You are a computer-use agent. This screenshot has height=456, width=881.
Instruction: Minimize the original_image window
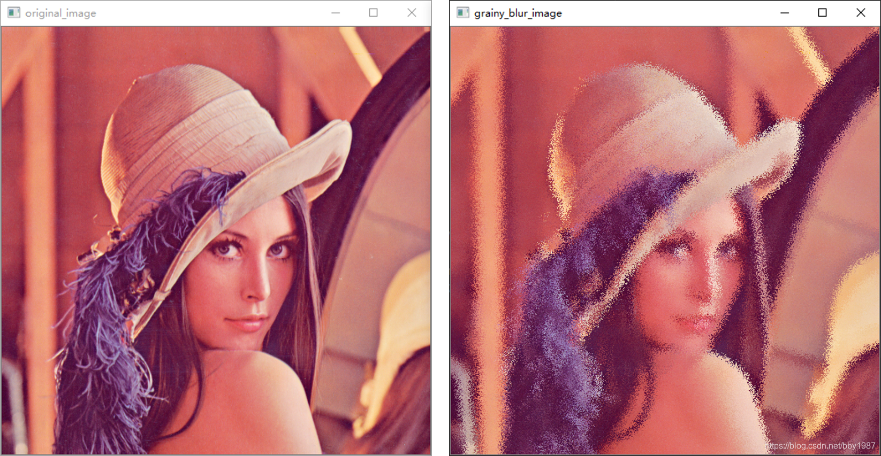[x=336, y=13]
